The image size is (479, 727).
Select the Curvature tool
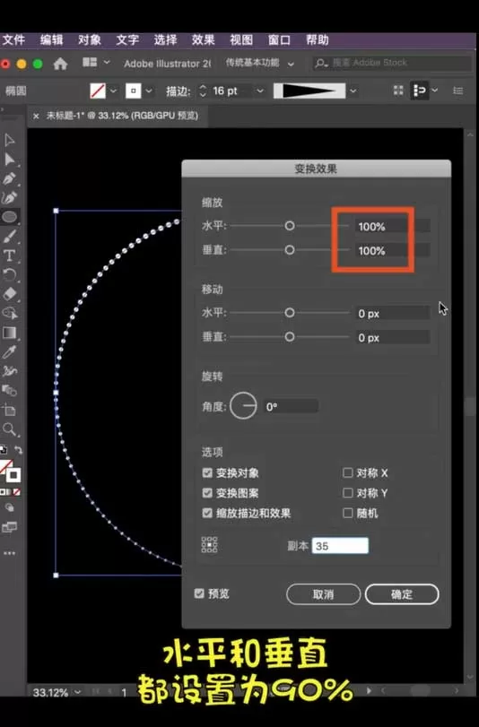(9, 198)
